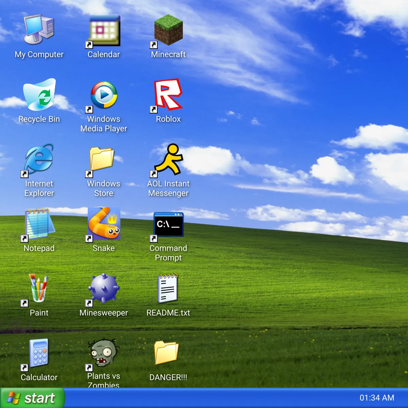Image resolution: width=408 pixels, height=408 pixels.
Task: Select Plants vs Zombies icon
Action: point(104,353)
